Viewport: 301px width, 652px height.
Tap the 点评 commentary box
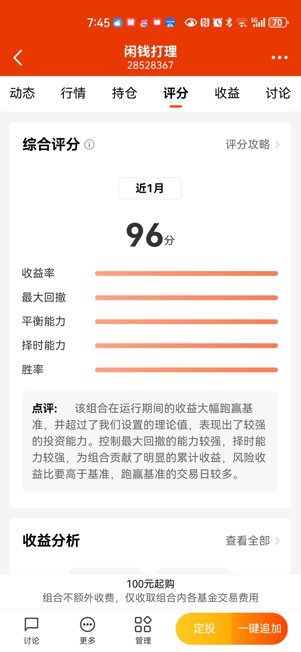click(150, 442)
